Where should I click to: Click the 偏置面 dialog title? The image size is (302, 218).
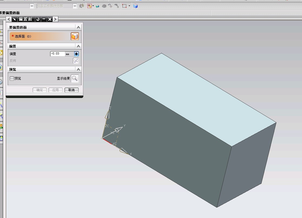(x=25, y=19)
